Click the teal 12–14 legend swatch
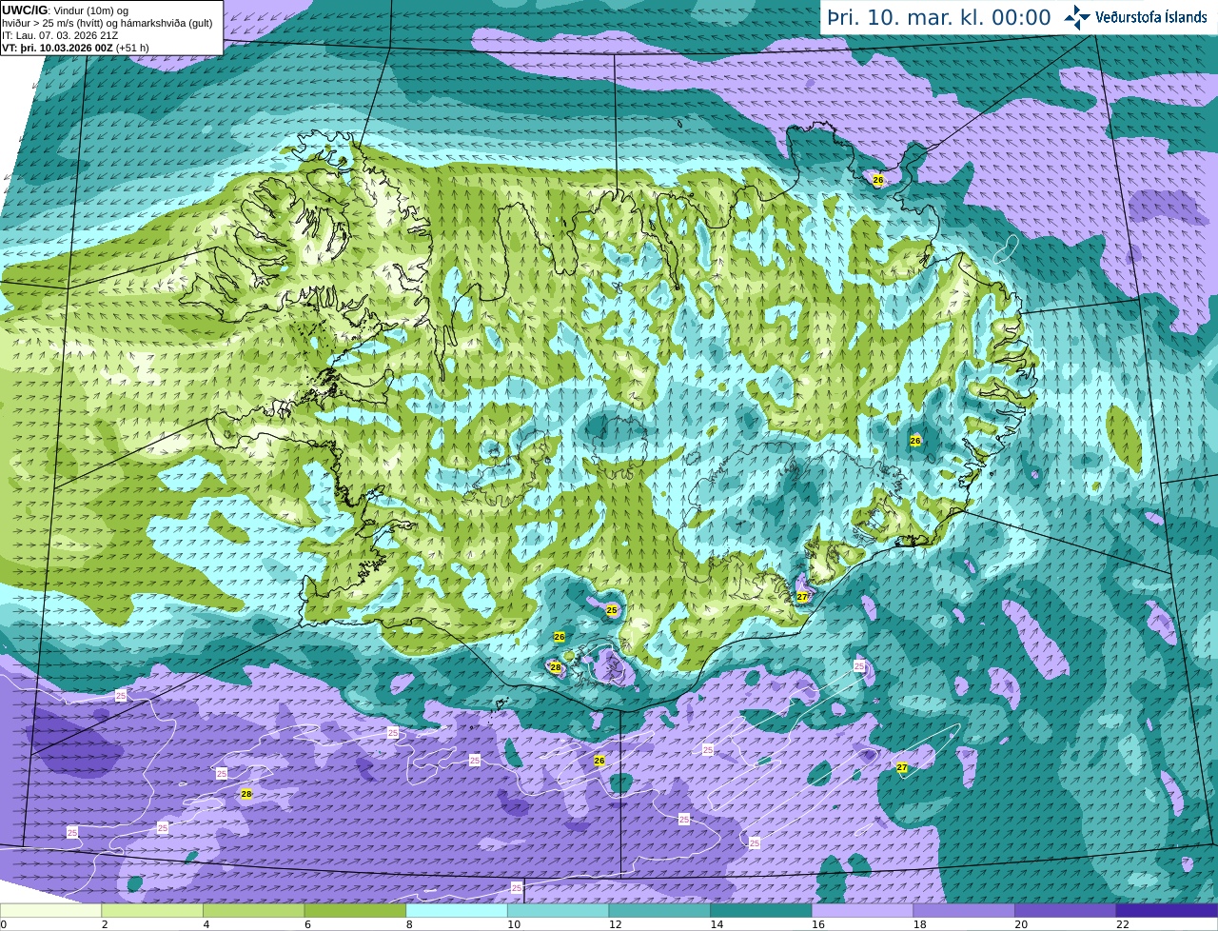The height and width of the screenshot is (931, 1218). pyautogui.click(x=659, y=911)
